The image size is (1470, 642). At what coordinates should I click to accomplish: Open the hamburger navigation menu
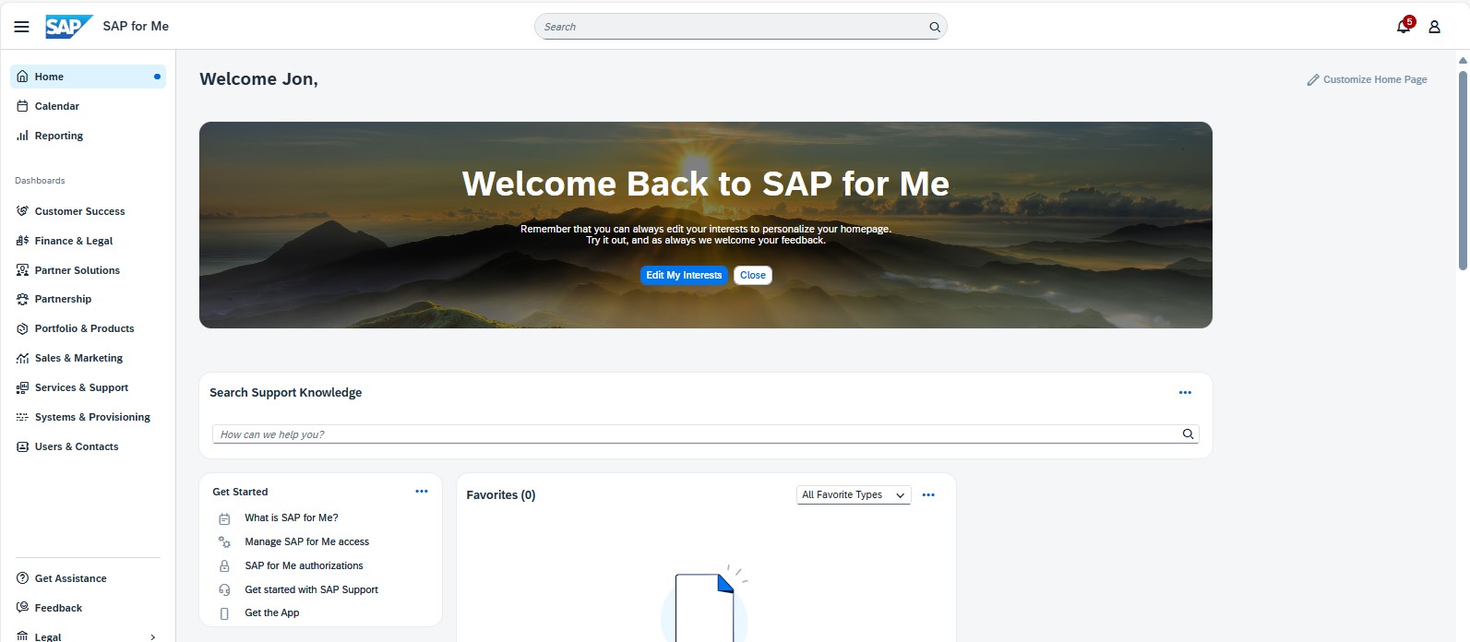[x=21, y=27]
